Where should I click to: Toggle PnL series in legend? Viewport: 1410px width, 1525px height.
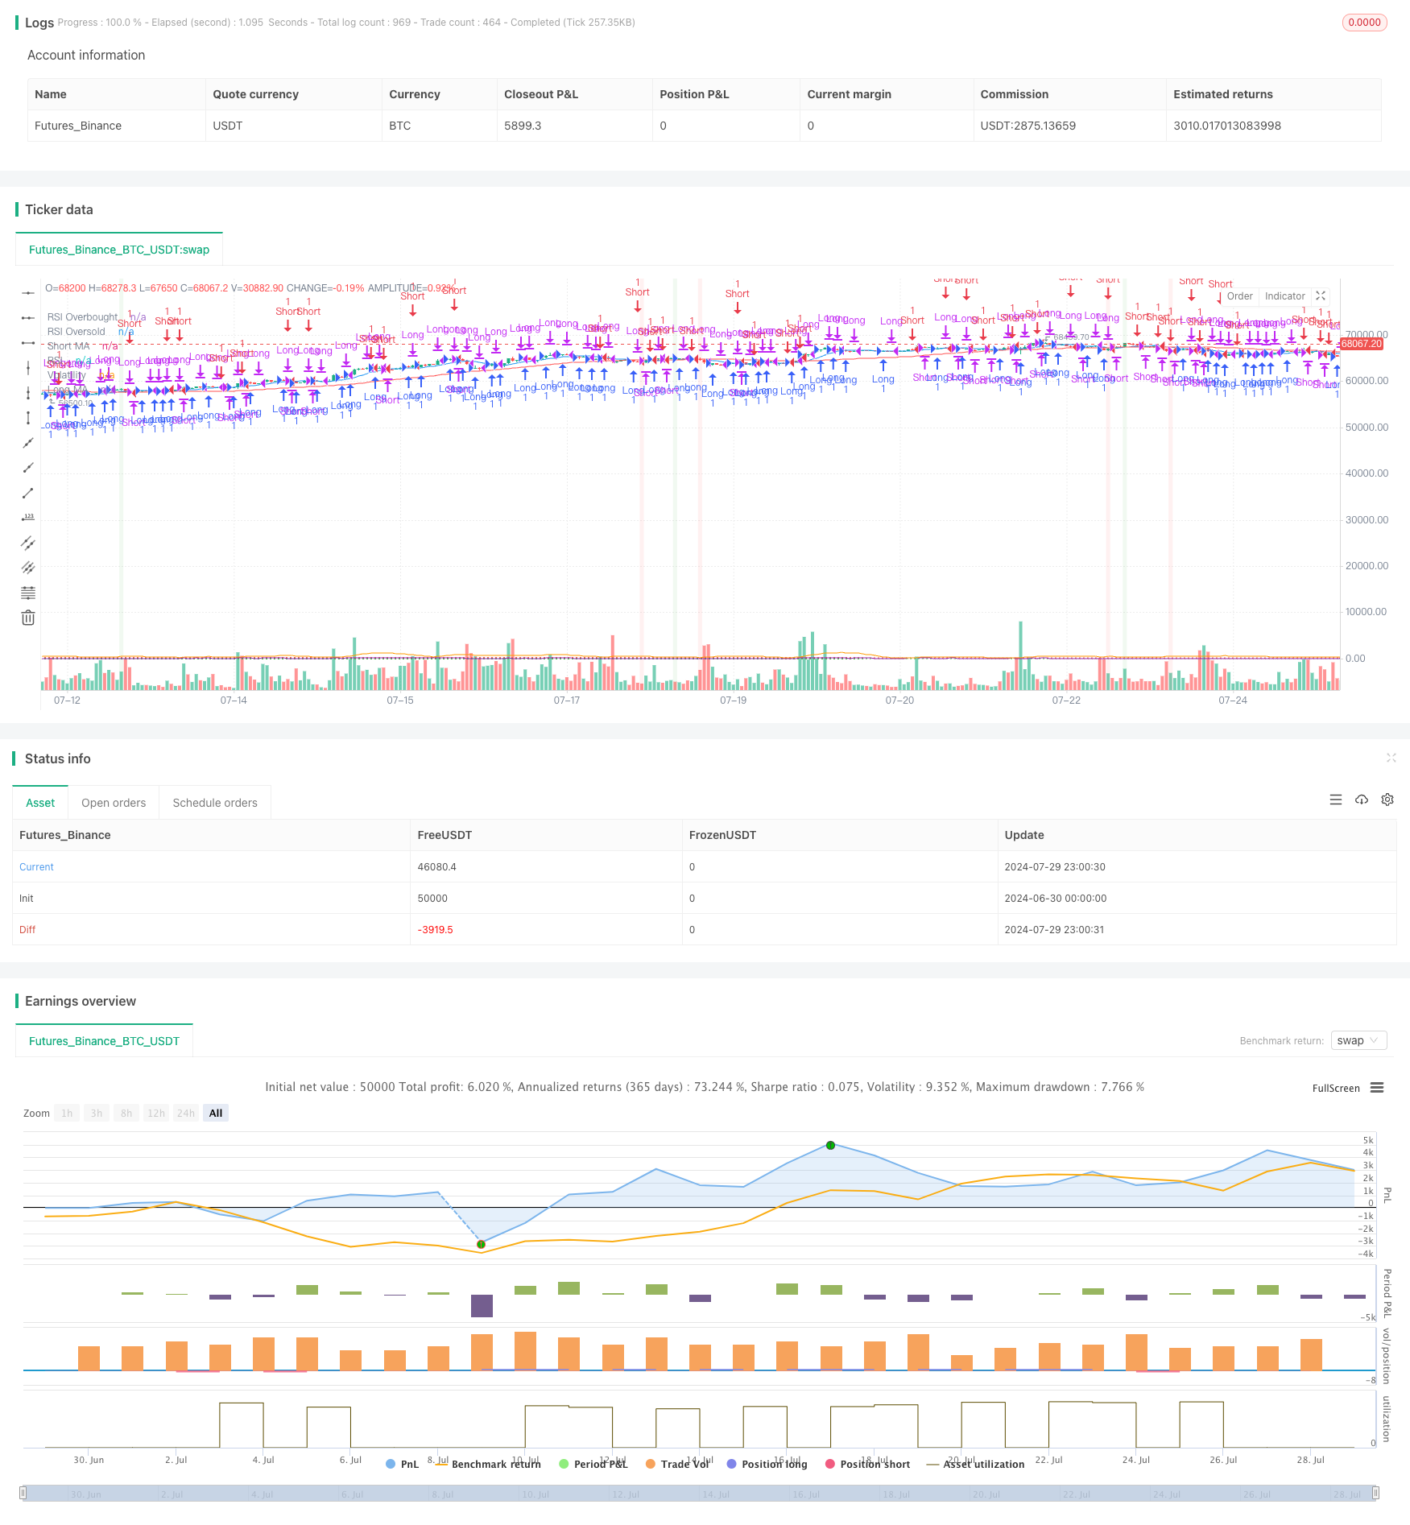click(x=403, y=1464)
